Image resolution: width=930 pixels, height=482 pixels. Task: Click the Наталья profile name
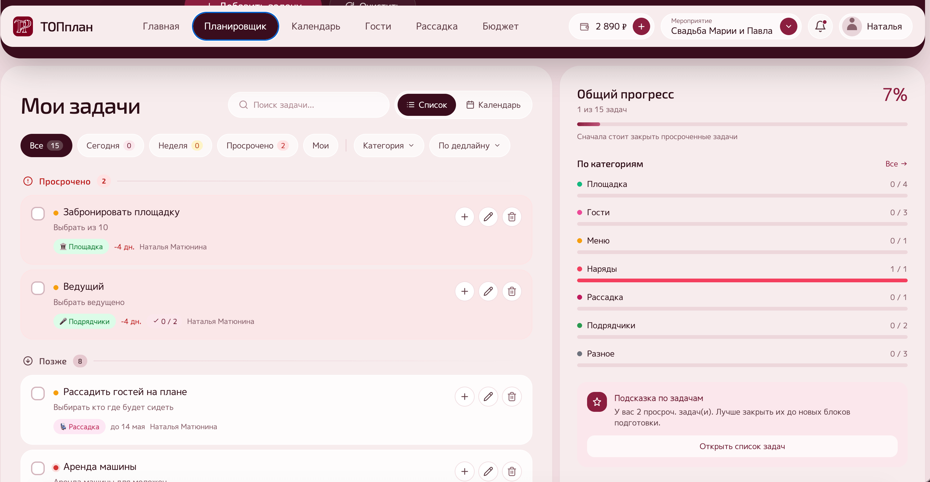(884, 26)
